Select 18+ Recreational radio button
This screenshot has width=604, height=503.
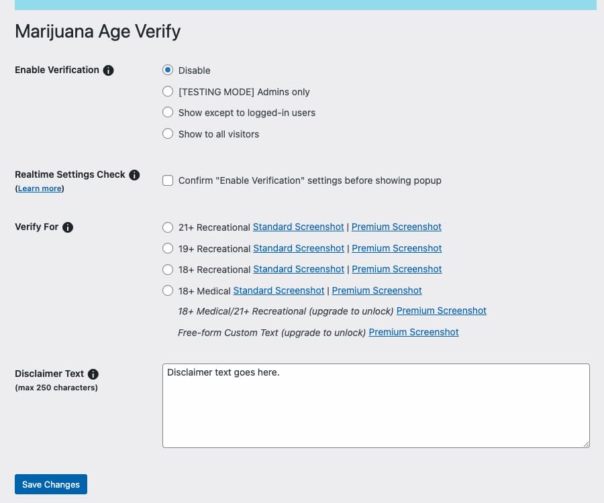click(168, 270)
